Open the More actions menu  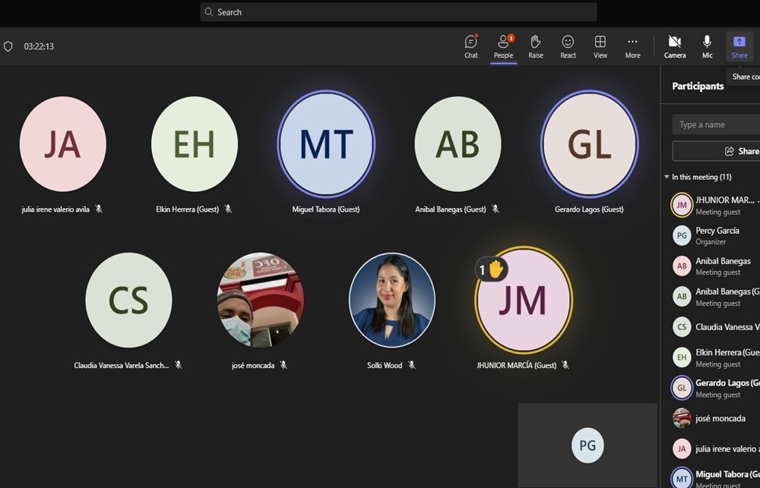point(632,46)
